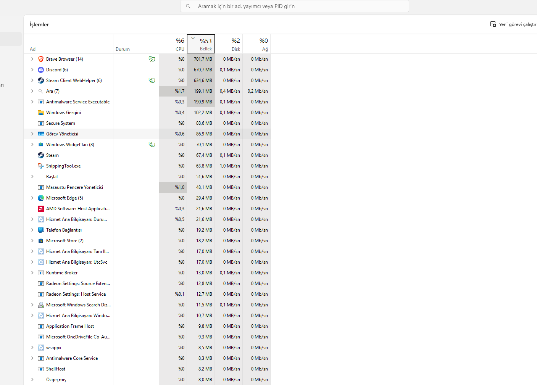Click the process search input field

pyautogui.click(x=295, y=6)
